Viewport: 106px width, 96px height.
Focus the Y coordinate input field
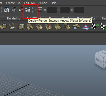[x=65, y=10]
